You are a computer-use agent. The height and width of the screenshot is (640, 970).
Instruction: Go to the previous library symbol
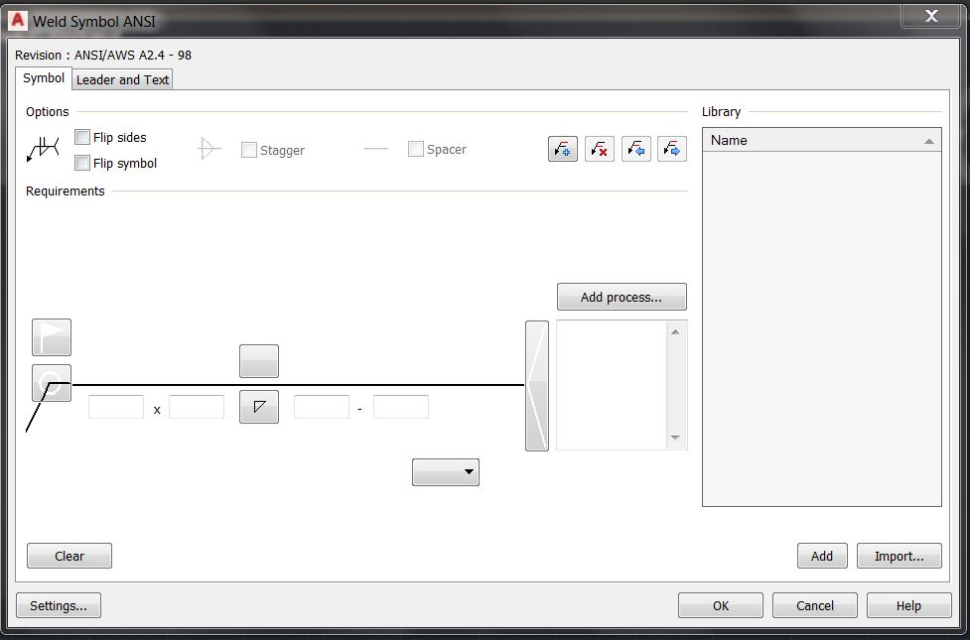pyautogui.click(x=636, y=147)
